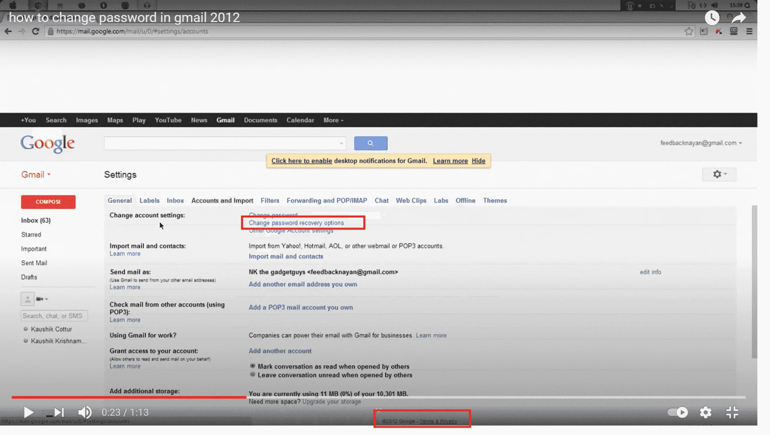This screenshot has height=435, width=770.
Task: Select Leave conversation unread radio button
Action: pos(252,375)
